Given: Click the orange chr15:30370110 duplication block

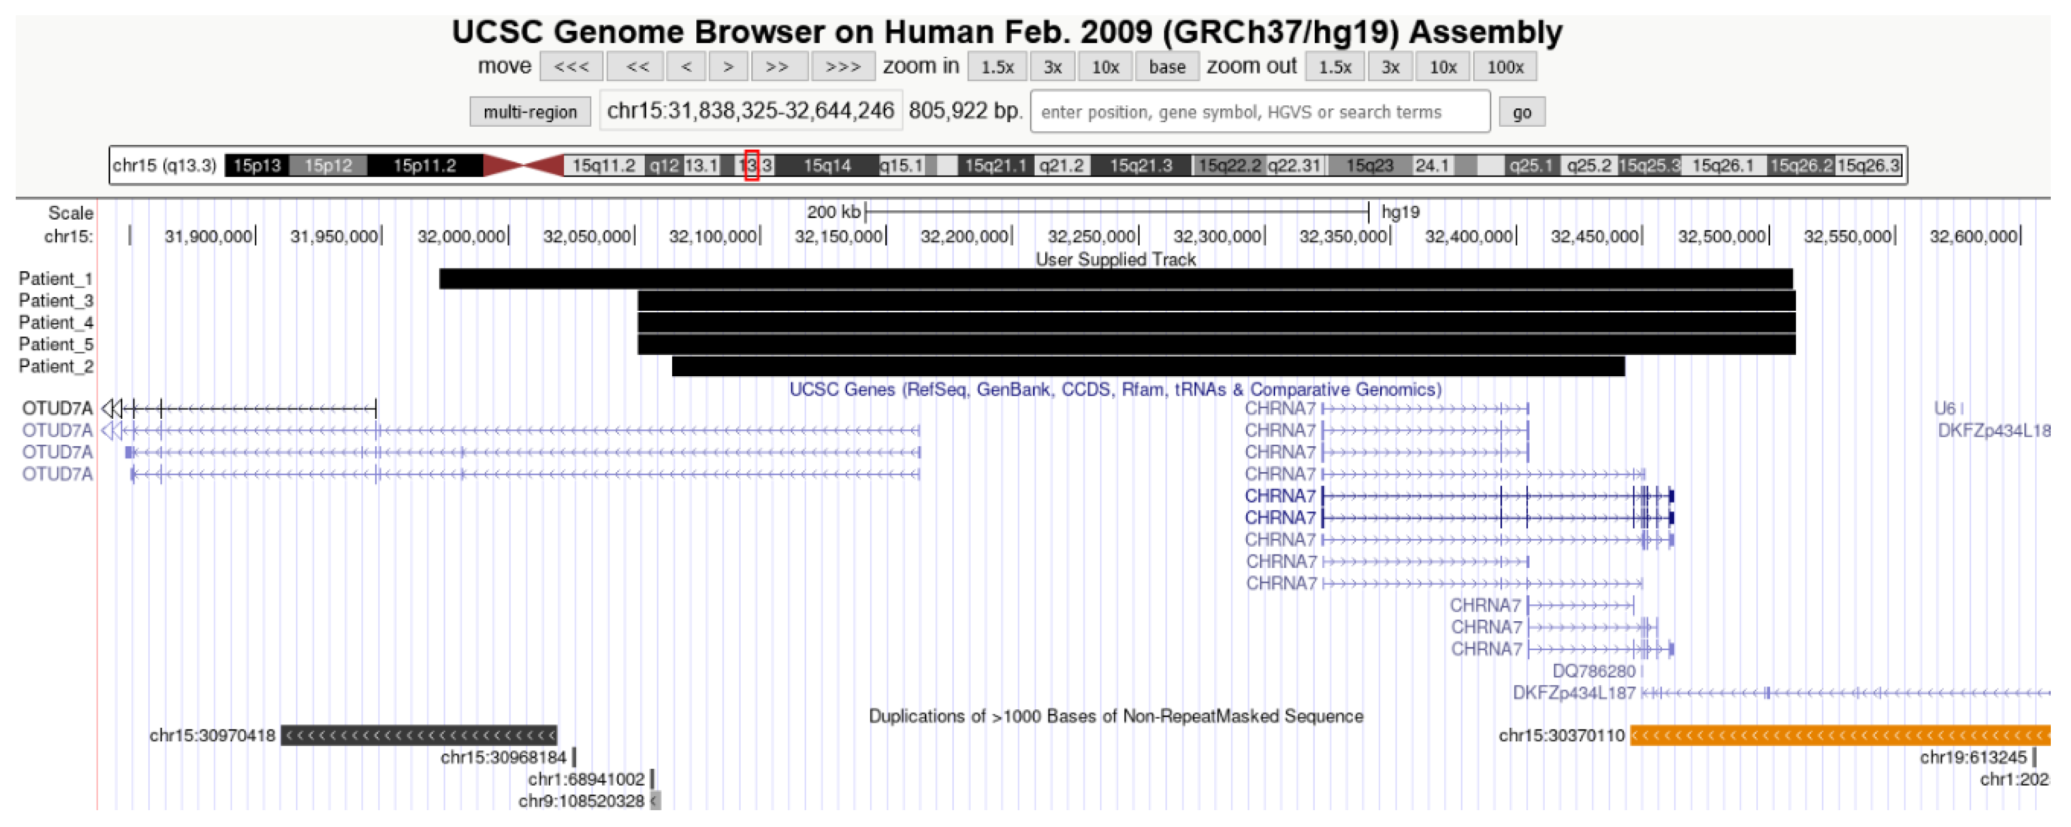Looking at the screenshot, I should (x=1839, y=736).
